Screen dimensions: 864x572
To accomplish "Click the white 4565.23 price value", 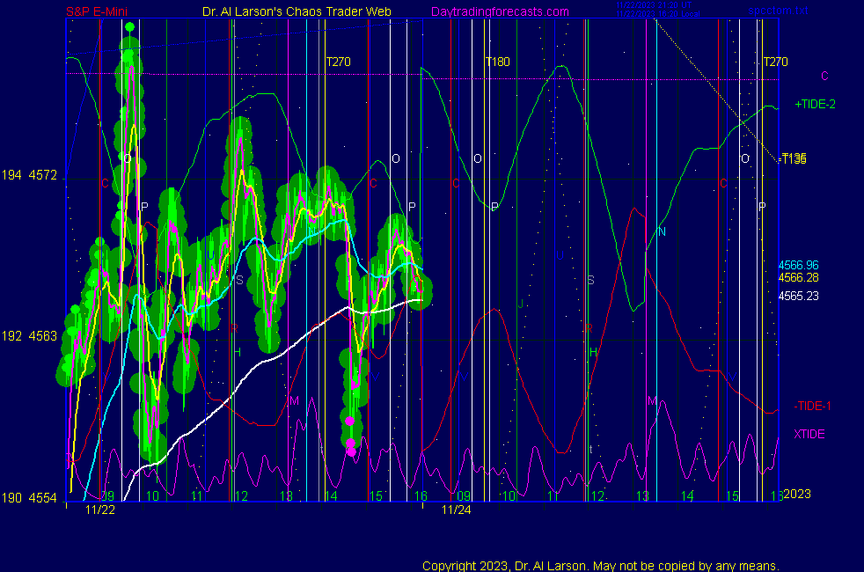I will click(798, 296).
